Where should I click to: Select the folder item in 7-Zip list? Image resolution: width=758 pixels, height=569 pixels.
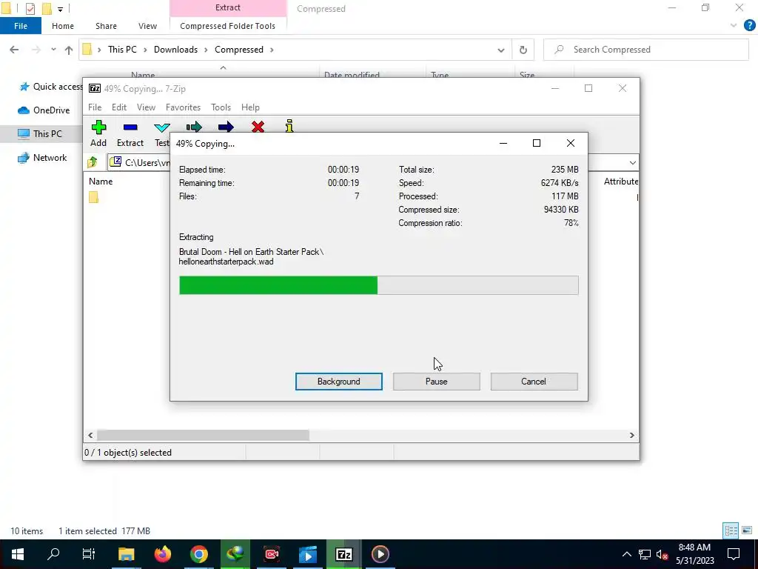tap(93, 197)
